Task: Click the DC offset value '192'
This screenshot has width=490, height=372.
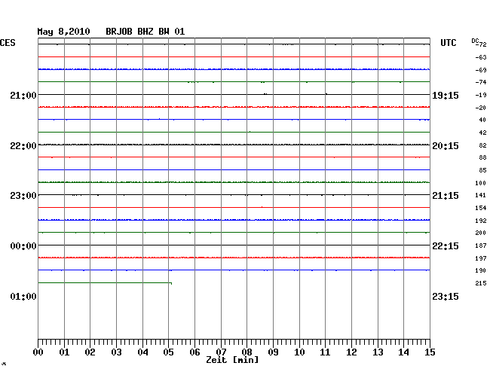Action: pyautogui.click(x=481, y=221)
